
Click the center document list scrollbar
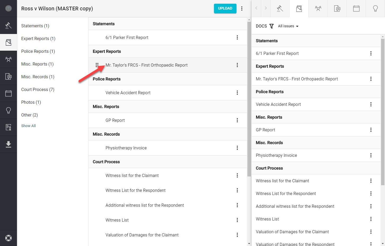tap(249, 98)
